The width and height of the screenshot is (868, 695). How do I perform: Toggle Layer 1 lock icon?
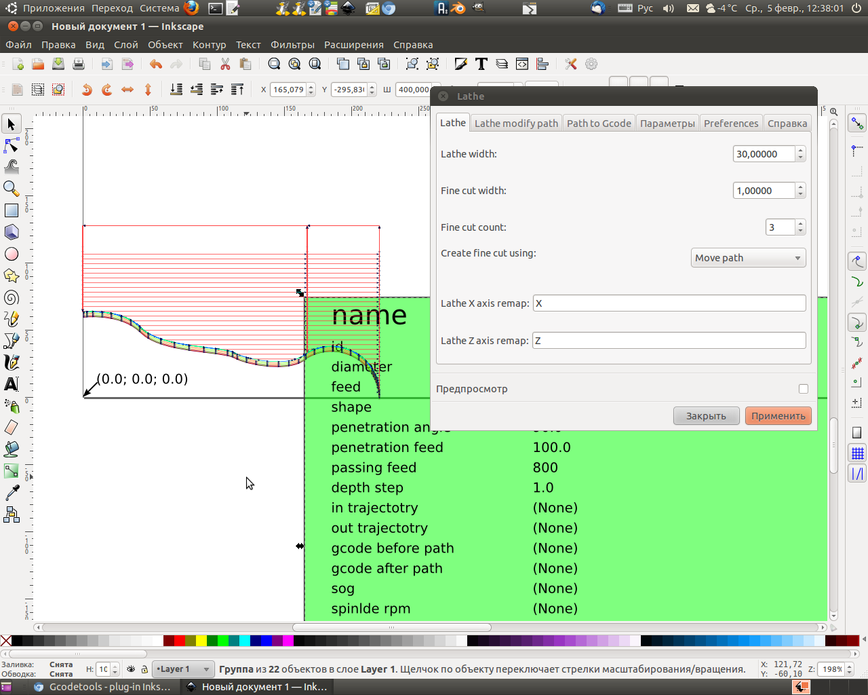[144, 669]
